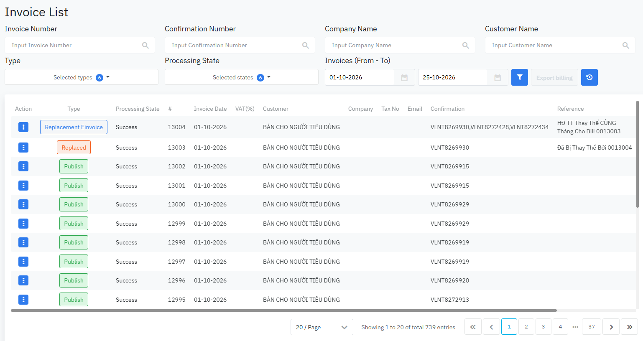
Task: Click the search icon in Customer Name field
Action: pyautogui.click(x=626, y=45)
